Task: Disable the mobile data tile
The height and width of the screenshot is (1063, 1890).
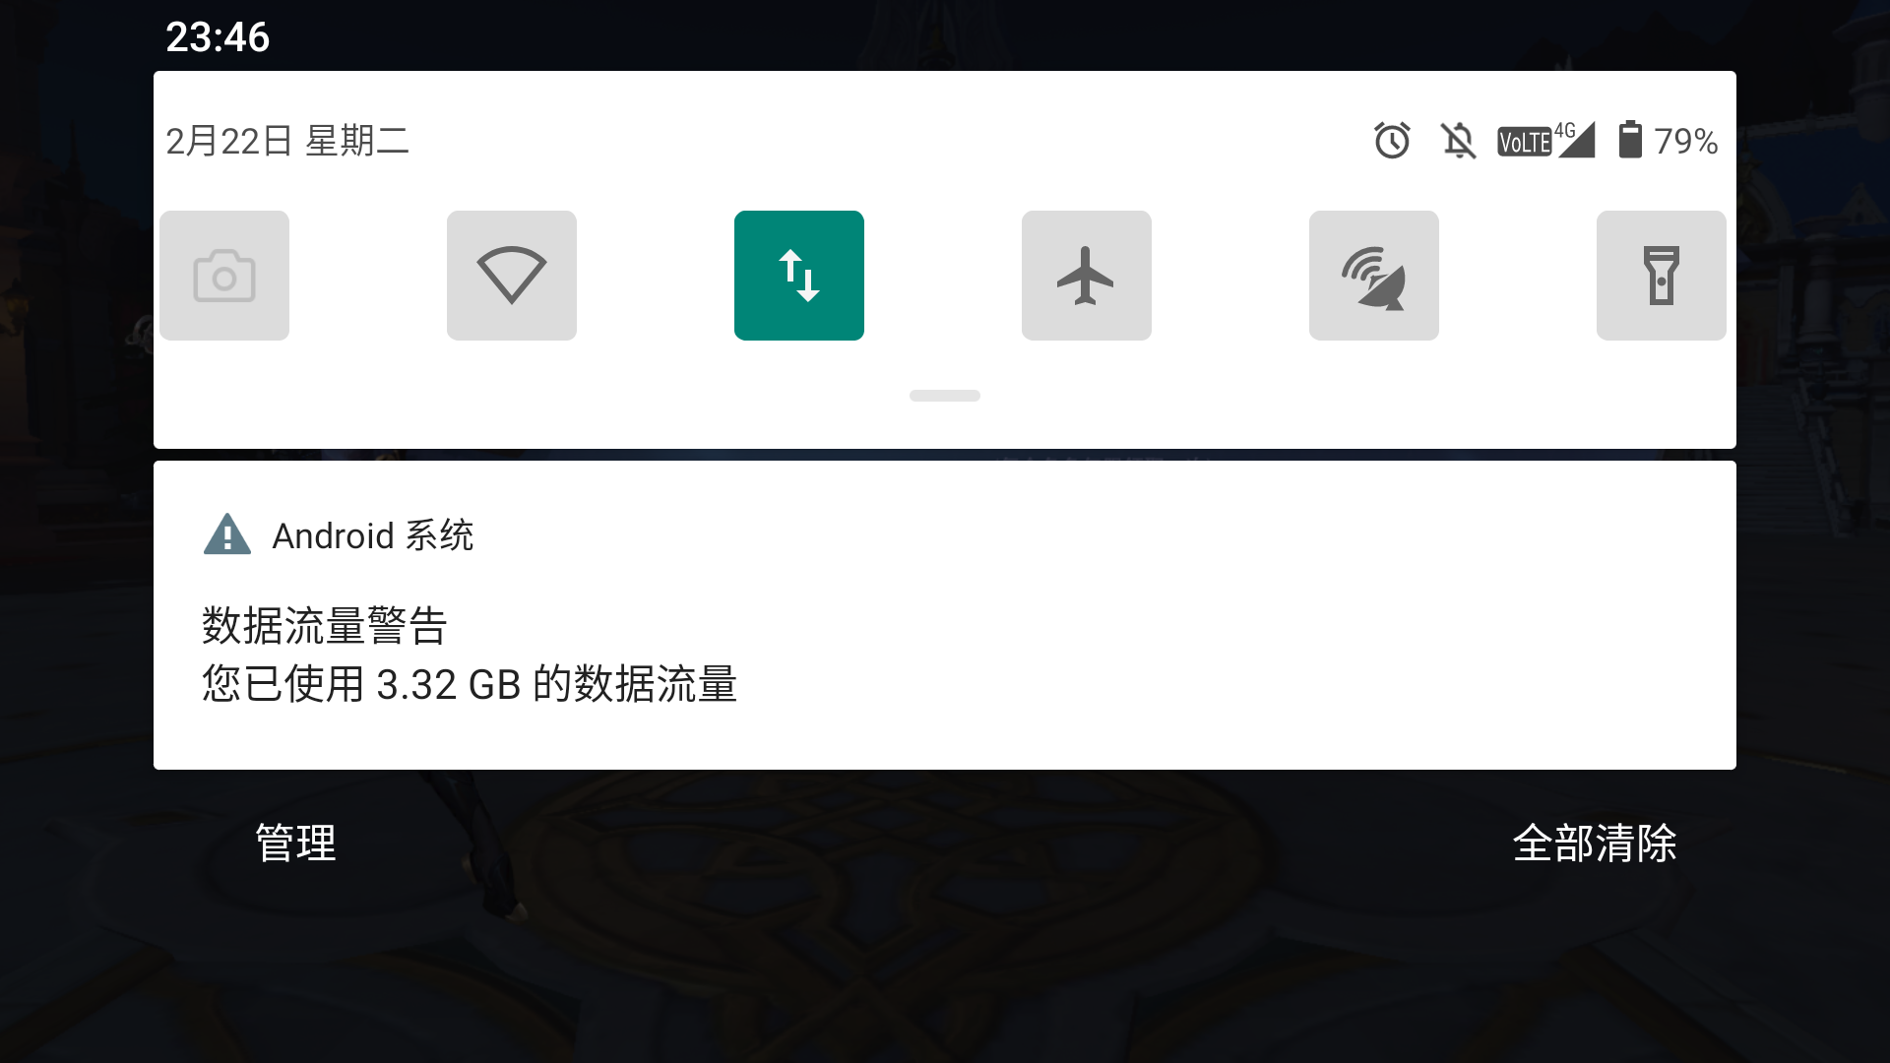Action: pyautogui.click(x=799, y=276)
